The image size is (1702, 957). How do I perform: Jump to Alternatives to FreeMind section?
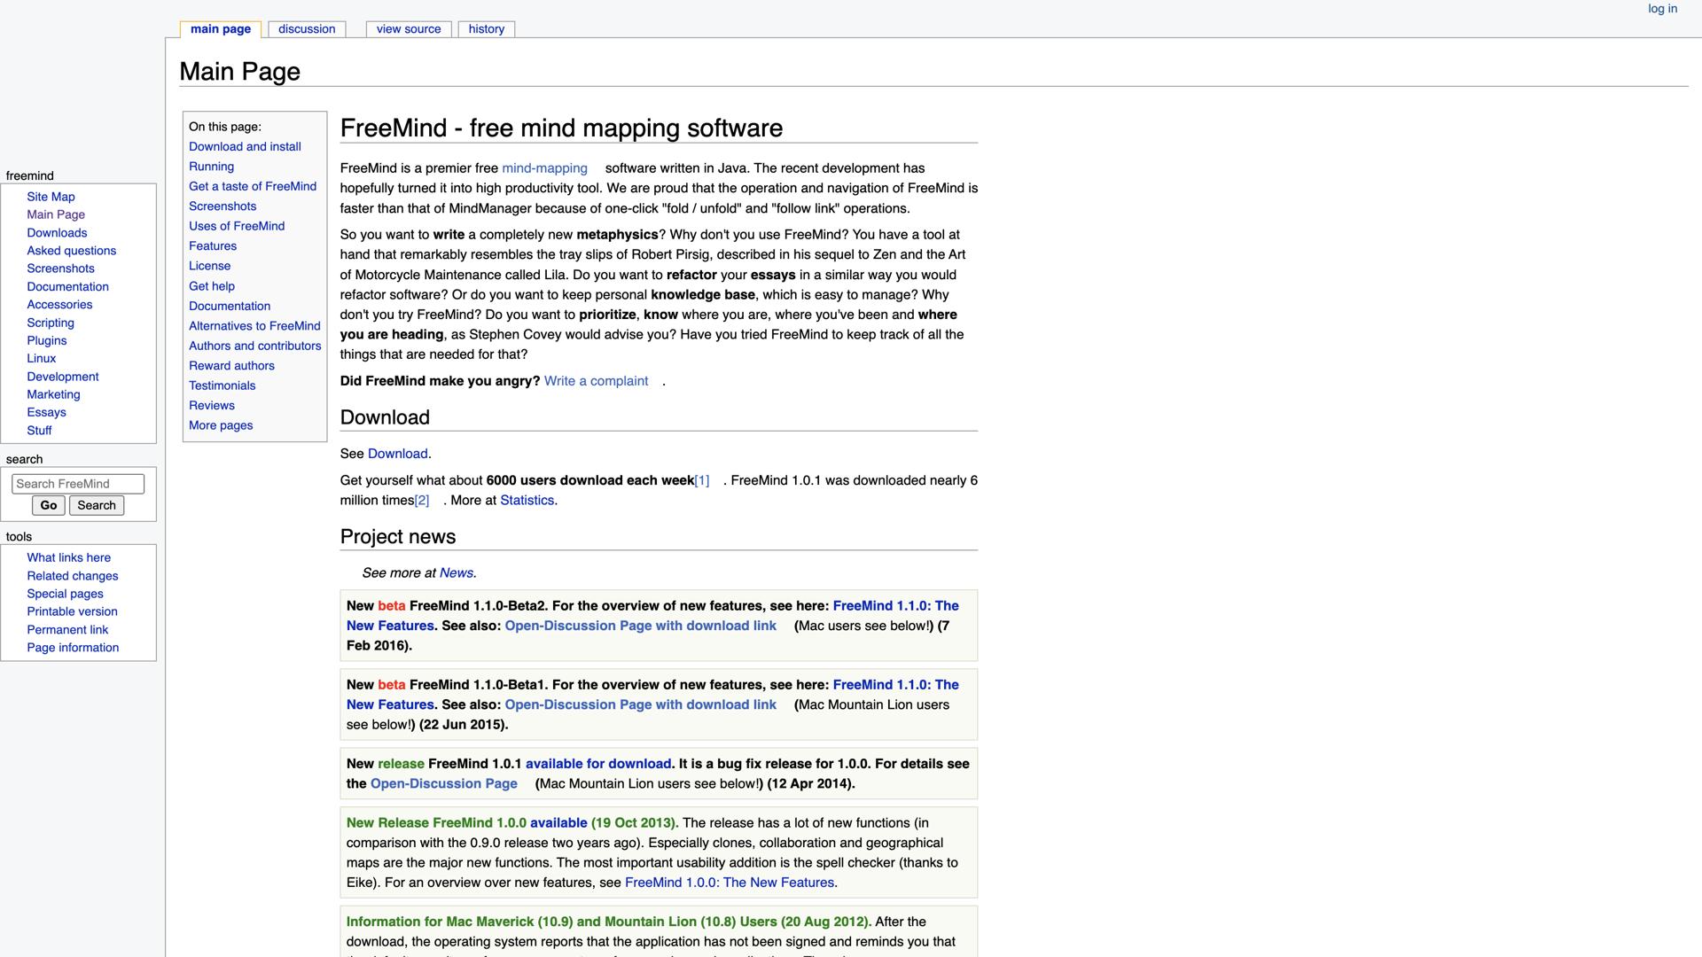(x=254, y=326)
